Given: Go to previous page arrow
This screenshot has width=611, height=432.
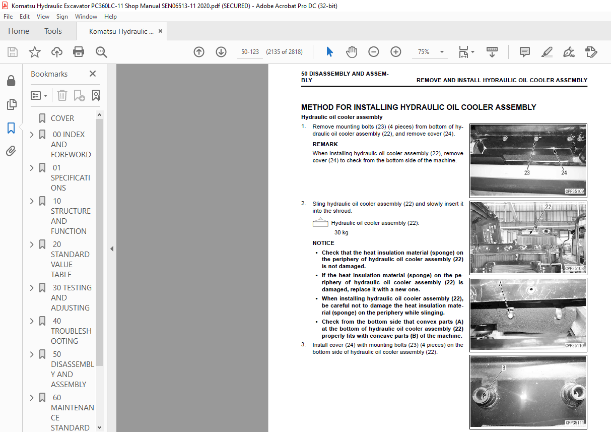Looking at the screenshot, I should point(199,52).
